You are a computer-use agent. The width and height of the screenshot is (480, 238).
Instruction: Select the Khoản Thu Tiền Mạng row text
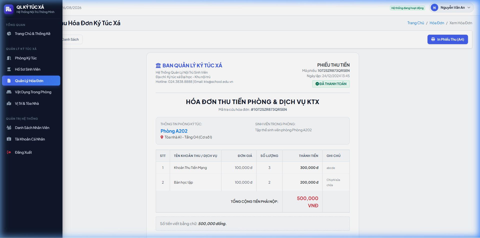point(190,168)
